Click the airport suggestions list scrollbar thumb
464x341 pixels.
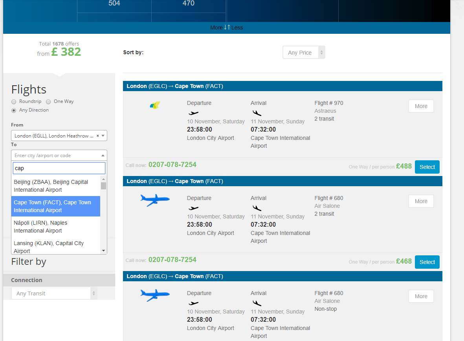click(x=103, y=185)
